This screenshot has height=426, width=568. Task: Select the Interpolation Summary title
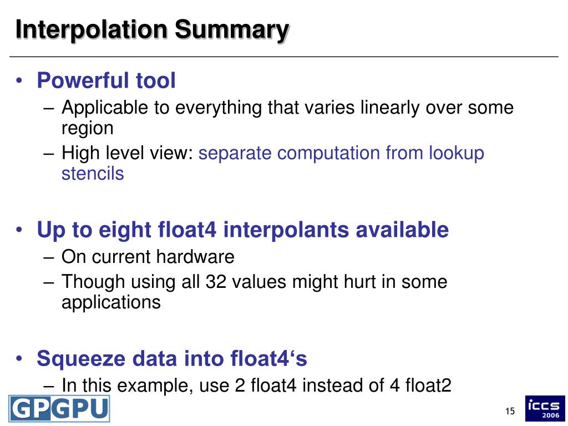152,30
